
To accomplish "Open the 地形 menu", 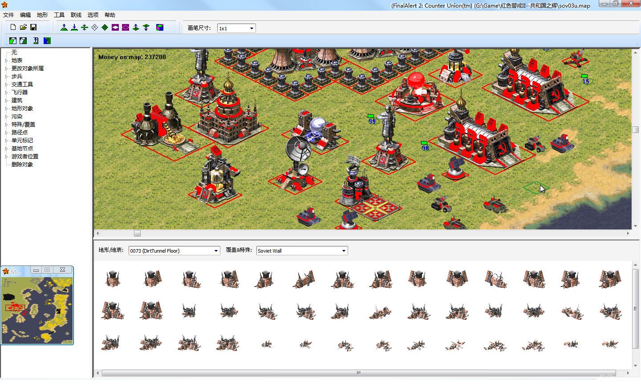I will [x=42, y=15].
